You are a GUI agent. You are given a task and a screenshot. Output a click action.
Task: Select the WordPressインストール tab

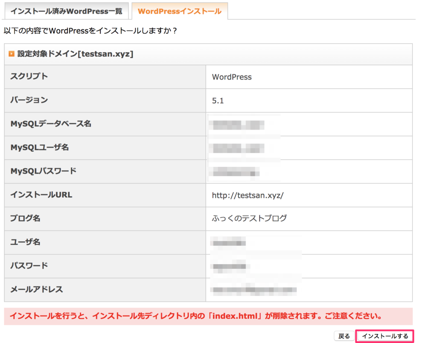pos(180,11)
